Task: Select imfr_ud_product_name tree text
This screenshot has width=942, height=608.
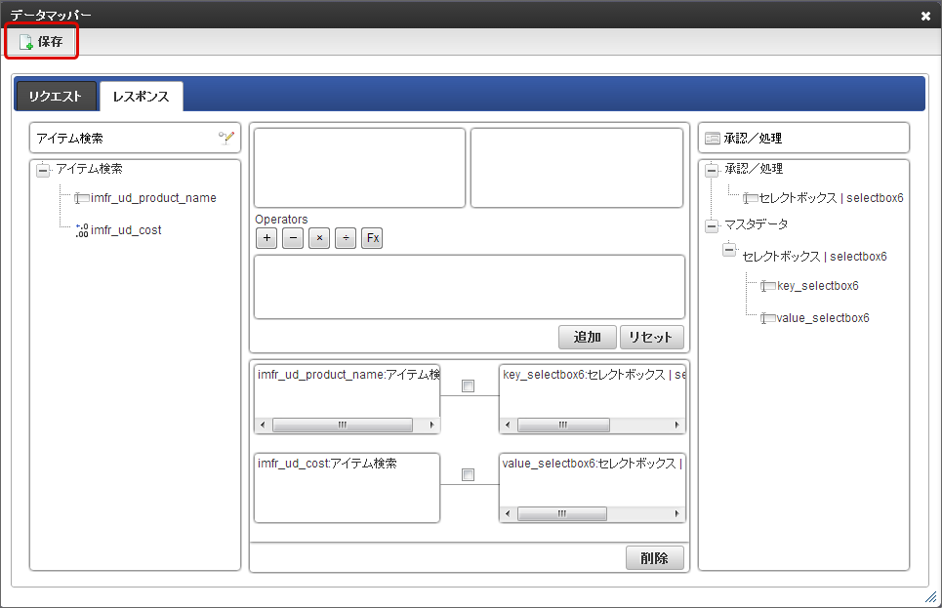Action: coord(153,198)
